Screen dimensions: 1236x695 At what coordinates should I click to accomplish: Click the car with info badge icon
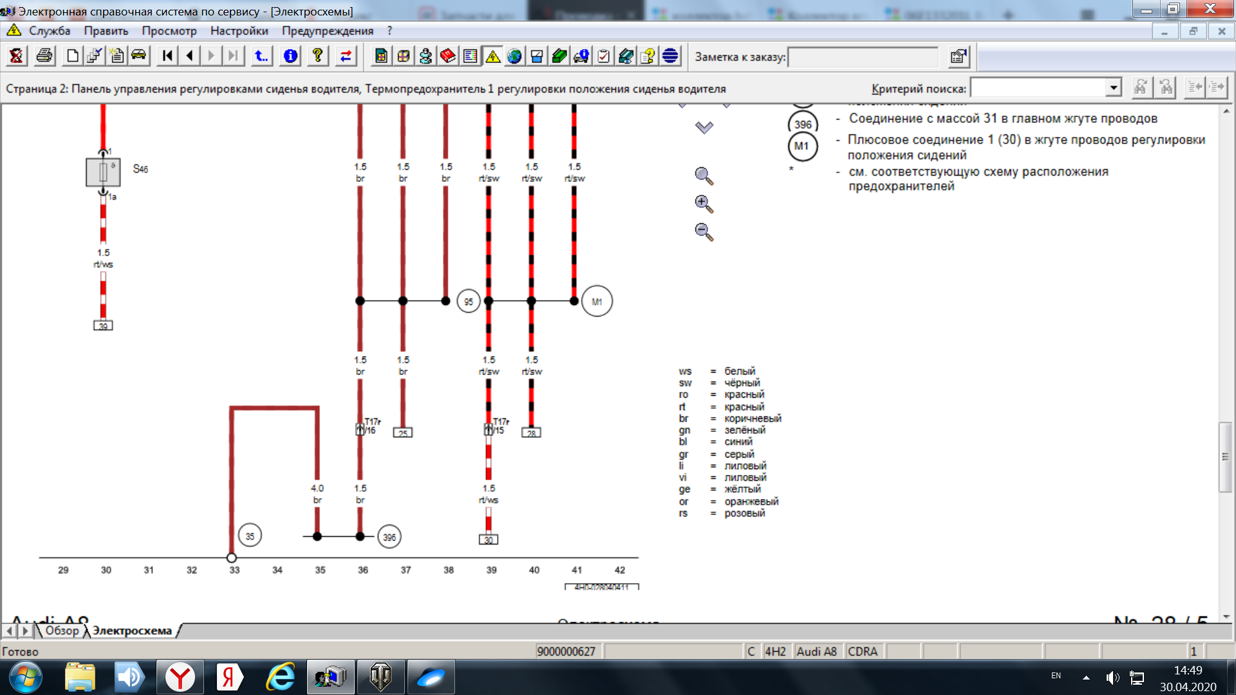tap(581, 57)
